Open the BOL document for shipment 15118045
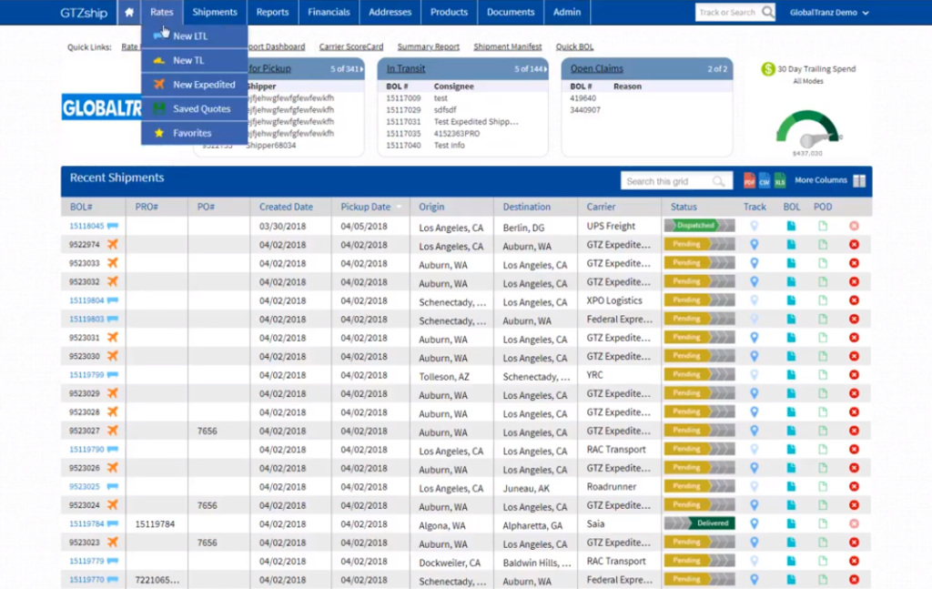 (x=791, y=226)
